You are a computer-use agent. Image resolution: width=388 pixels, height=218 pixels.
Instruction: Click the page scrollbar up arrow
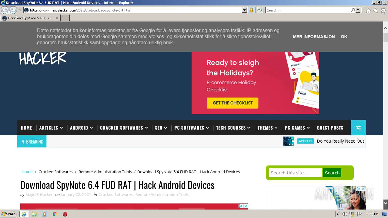[386, 28]
